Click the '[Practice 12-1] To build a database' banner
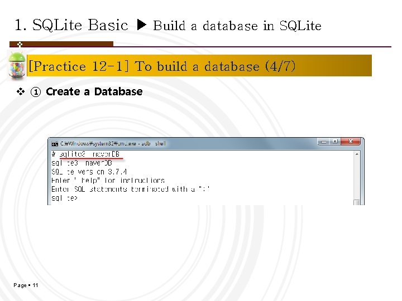 pos(199,66)
